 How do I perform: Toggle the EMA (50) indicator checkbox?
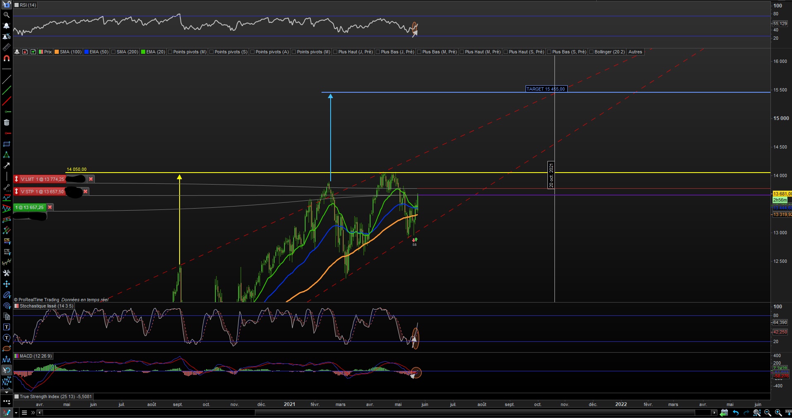tap(86, 52)
